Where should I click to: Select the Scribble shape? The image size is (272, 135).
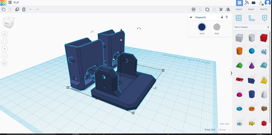pyautogui.click(x=264, y=51)
